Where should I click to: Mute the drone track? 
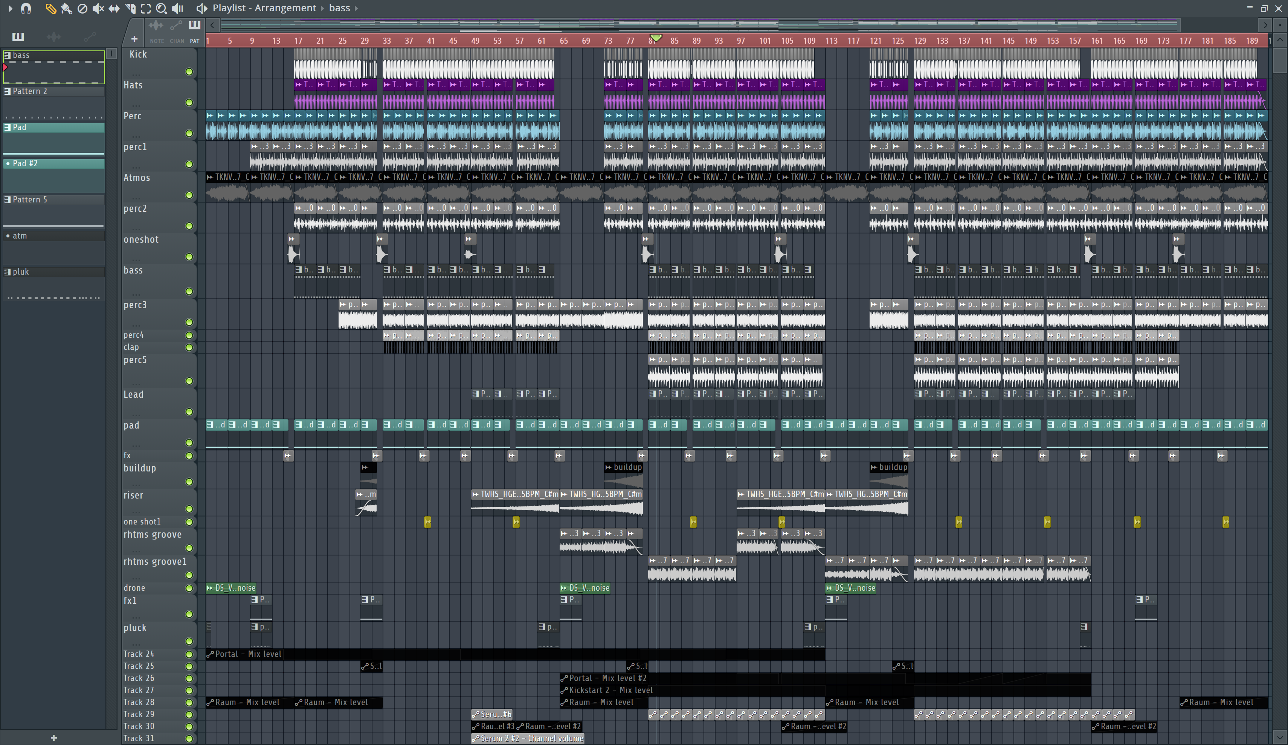tap(189, 588)
